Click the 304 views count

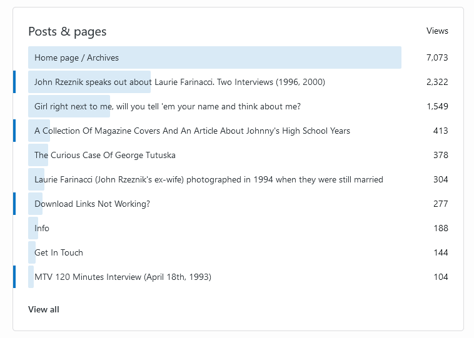click(440, 179)
